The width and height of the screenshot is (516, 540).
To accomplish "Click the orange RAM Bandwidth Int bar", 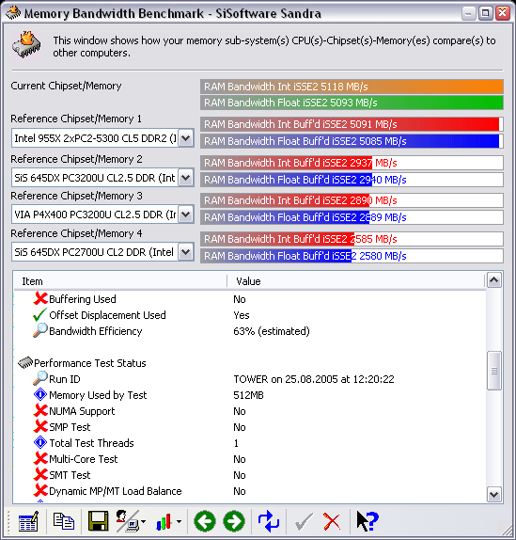I will click(352, 87).
